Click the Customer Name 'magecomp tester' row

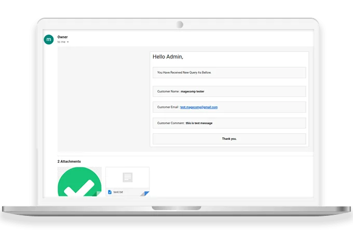(229, 91)
